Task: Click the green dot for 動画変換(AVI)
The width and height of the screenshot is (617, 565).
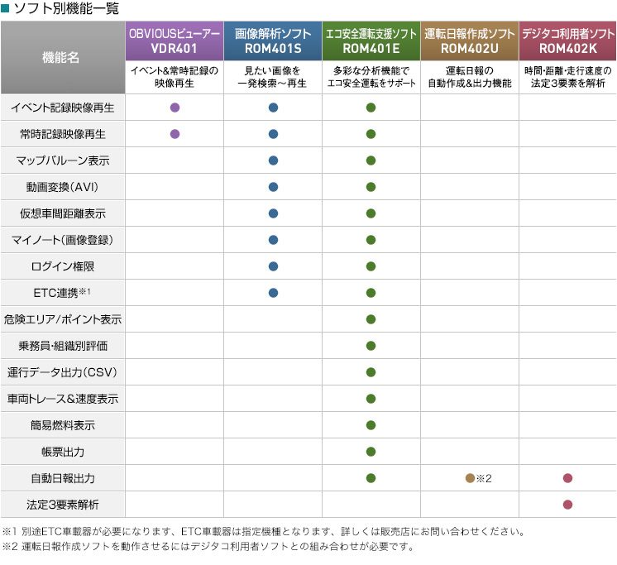Action: (x=371, y=187)
